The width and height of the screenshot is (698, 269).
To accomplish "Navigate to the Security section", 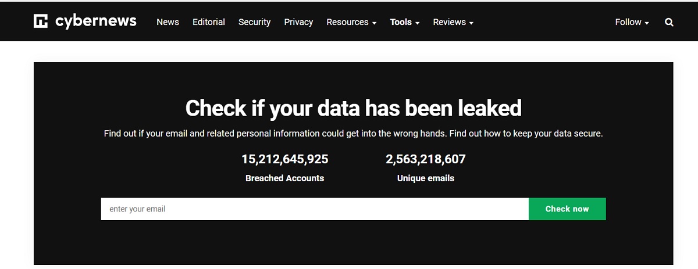I will [254, 22].
